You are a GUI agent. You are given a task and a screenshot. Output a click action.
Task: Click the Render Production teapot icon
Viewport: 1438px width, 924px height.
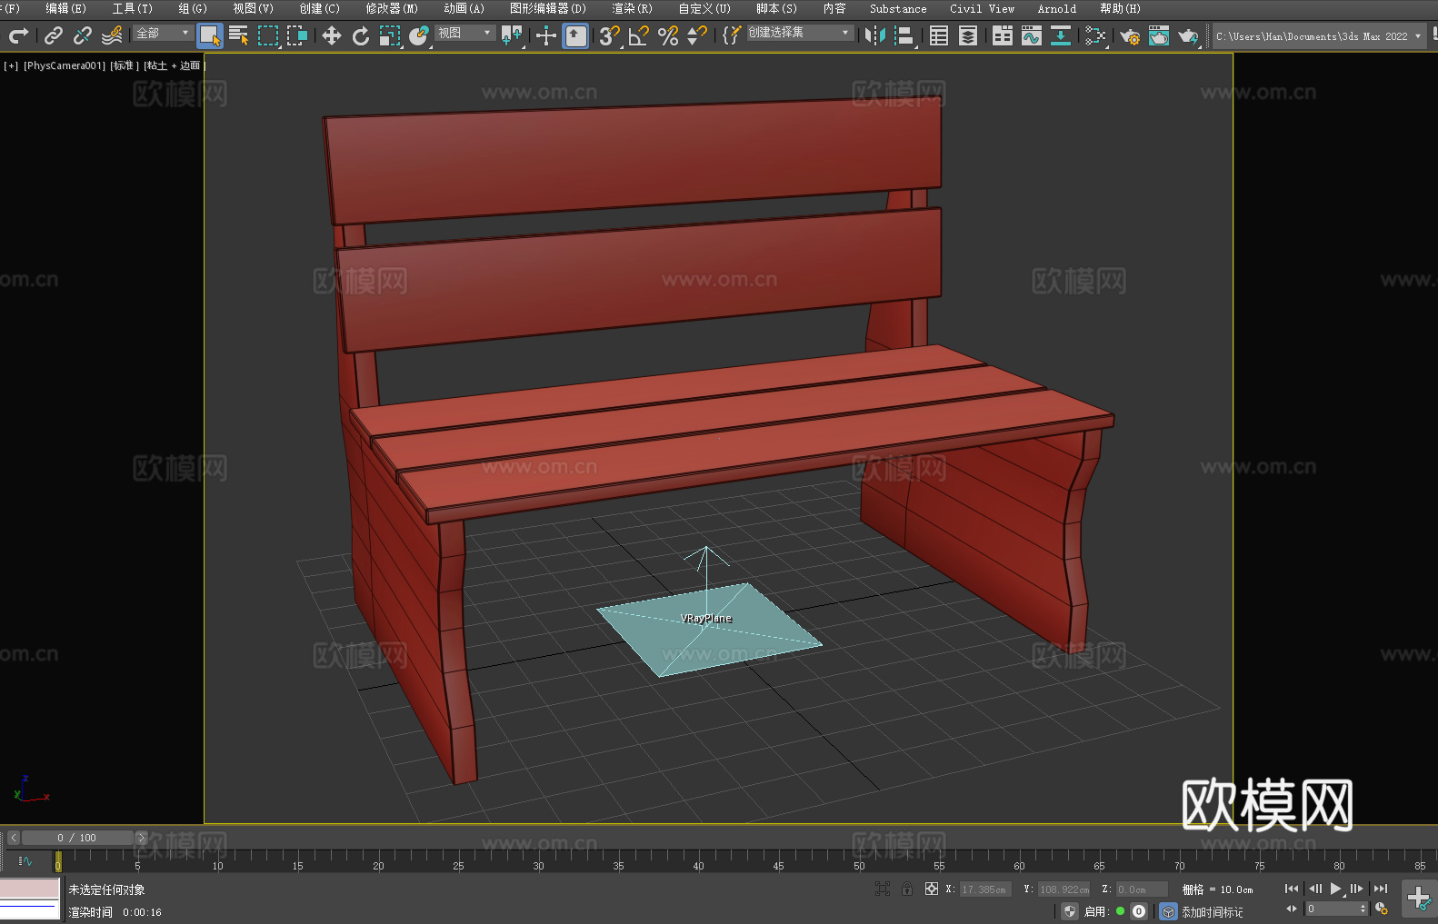[x=1188, y=35]
